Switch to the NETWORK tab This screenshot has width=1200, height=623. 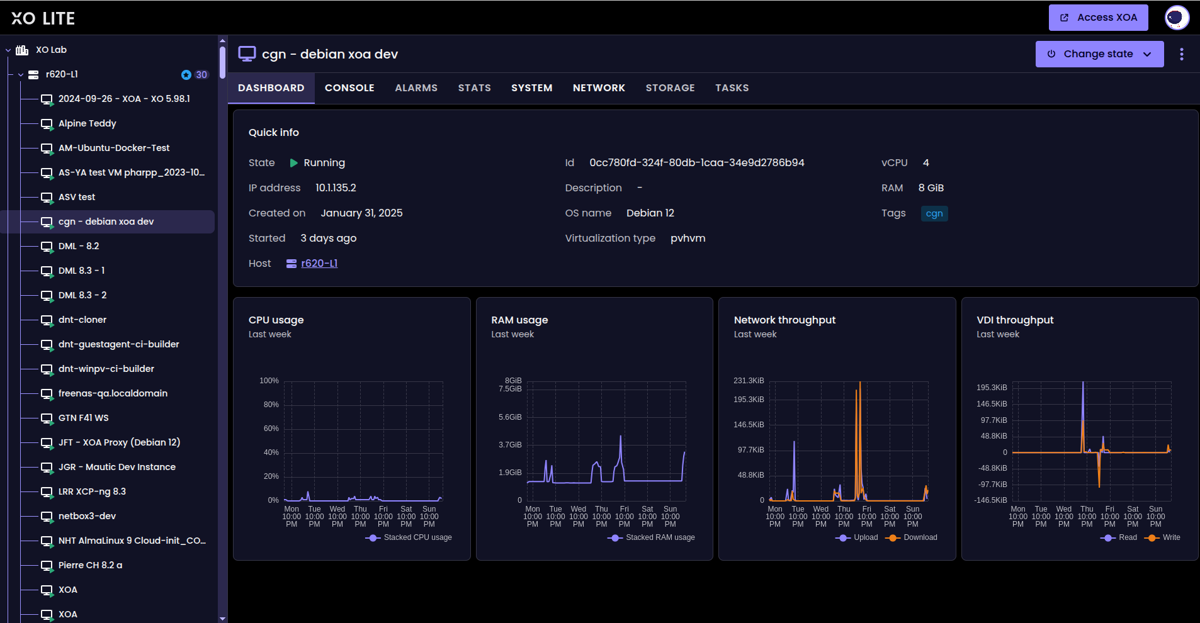click(x=599, y=88)
